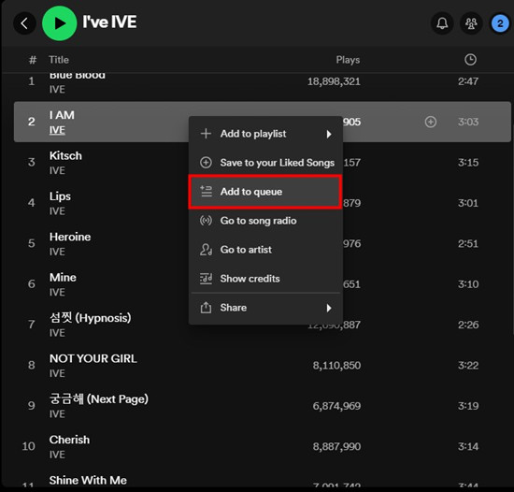Select the Shine With Me track
Image resolution: width=514 pixels, height=492 pixels.
point(88,480)
